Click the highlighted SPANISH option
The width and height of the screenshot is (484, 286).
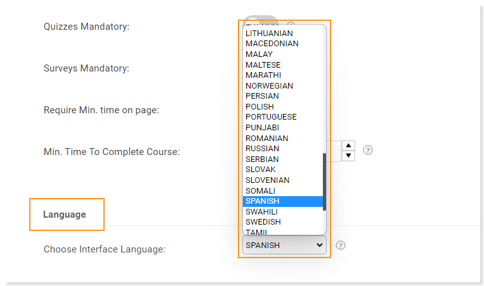[283, 201]
